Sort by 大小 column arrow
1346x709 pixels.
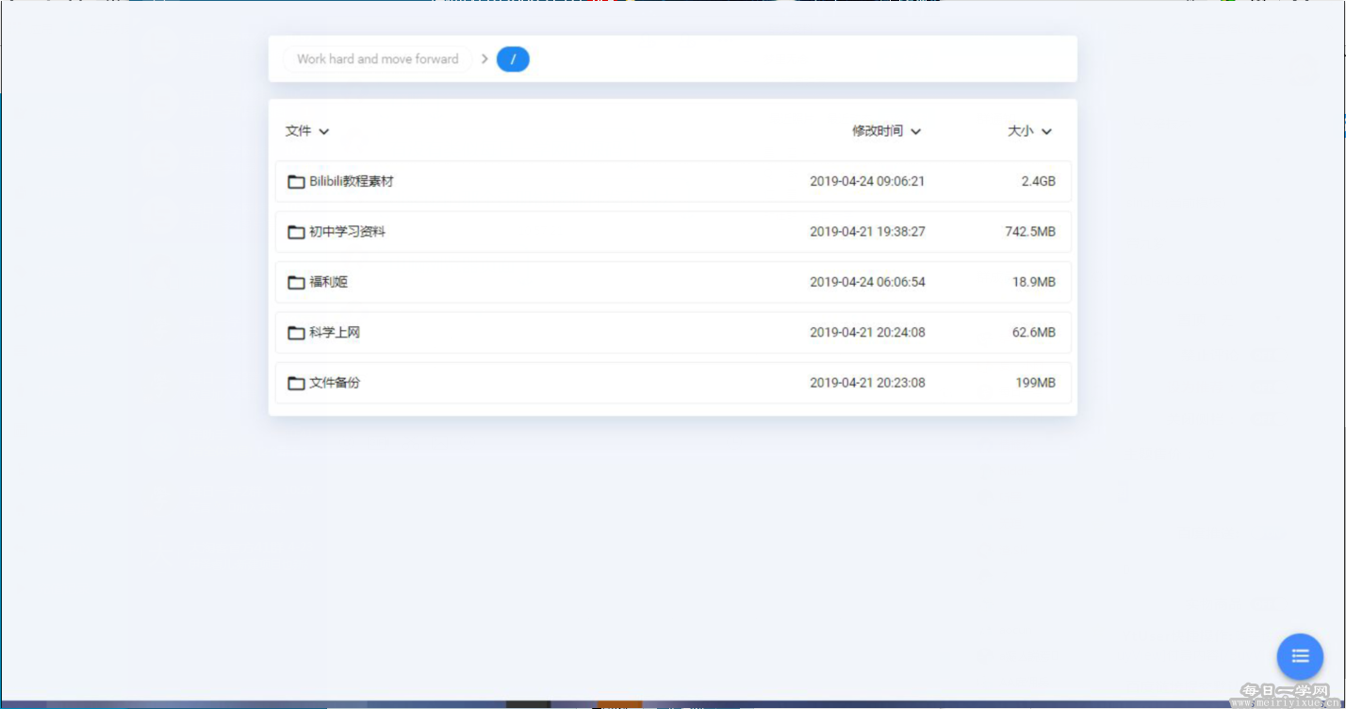click(x=1046, y=132)
